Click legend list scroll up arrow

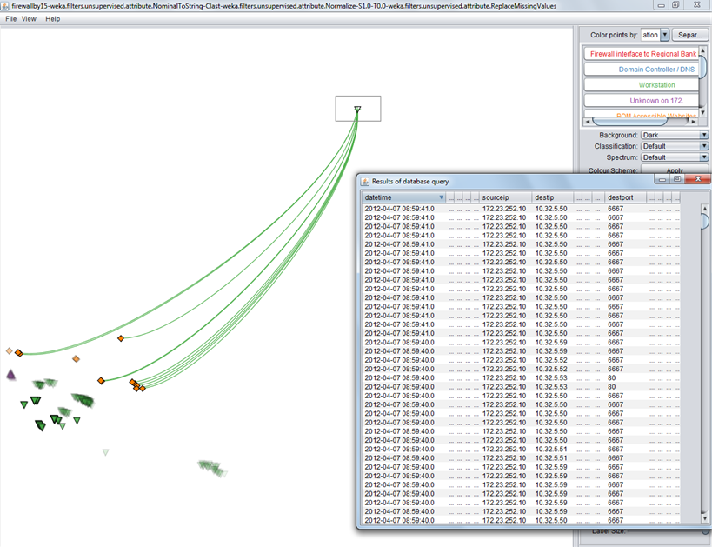point(703,50)
